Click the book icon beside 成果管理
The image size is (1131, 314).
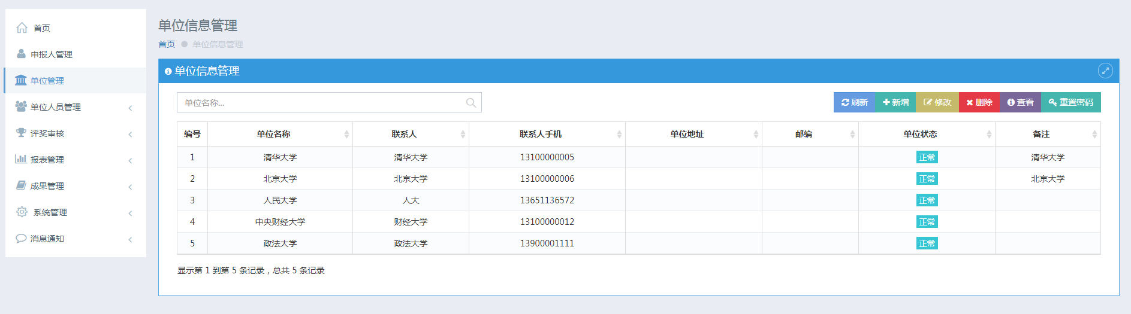pos(21,185)
